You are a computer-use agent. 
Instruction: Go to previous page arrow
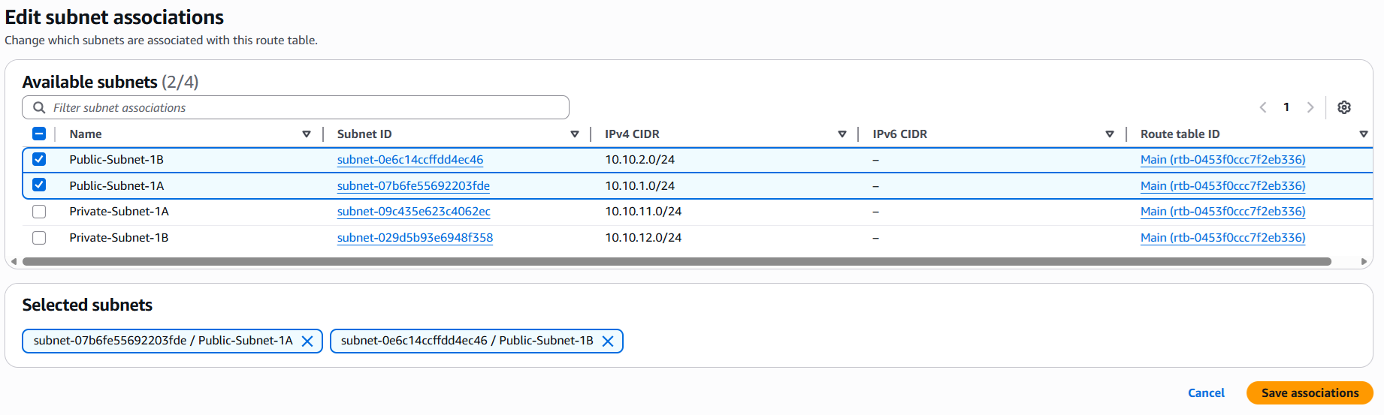(x=1263, y=107)
